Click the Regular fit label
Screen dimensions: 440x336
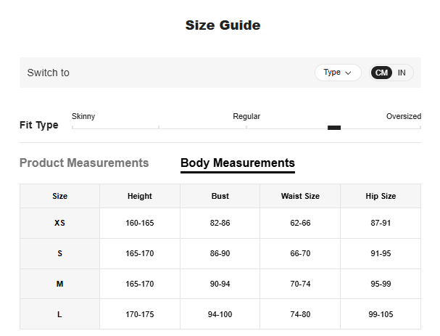point(246,116)
